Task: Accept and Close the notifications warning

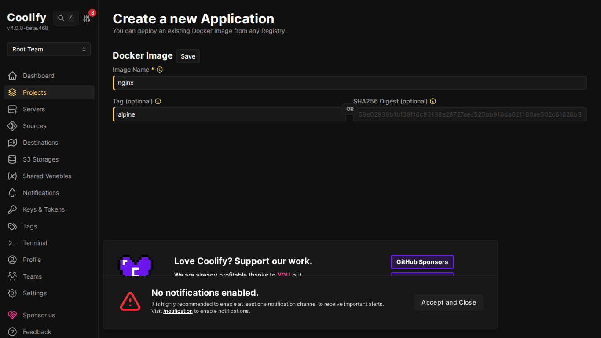Action: point(448,302)
